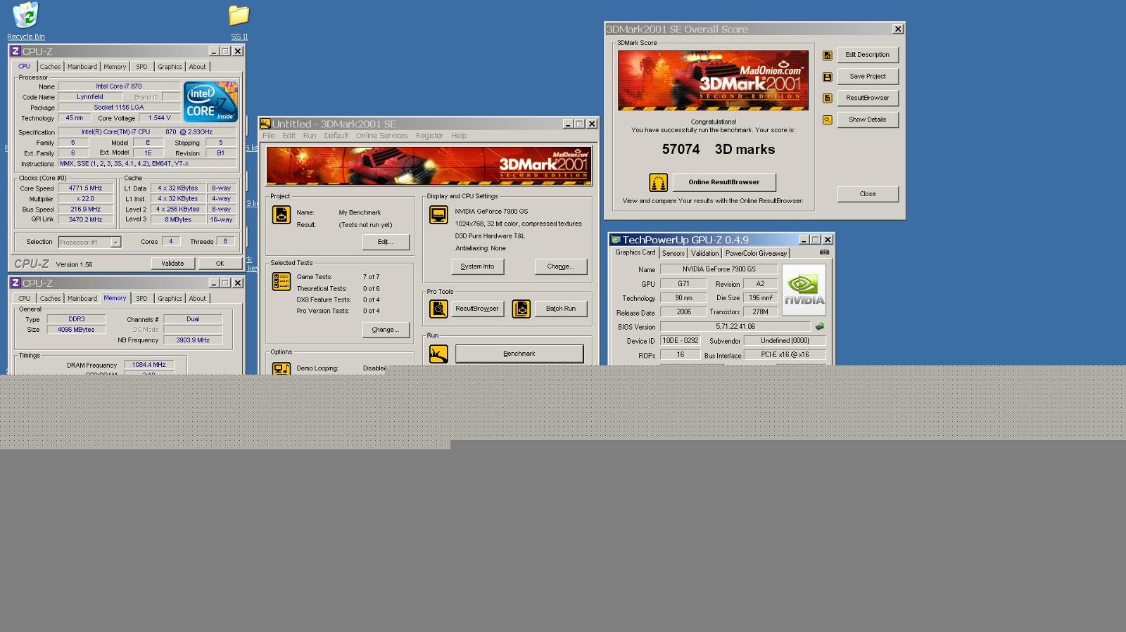Click the Run benchmark icon
The image size is (1126, 632).
tap(438, 354)
